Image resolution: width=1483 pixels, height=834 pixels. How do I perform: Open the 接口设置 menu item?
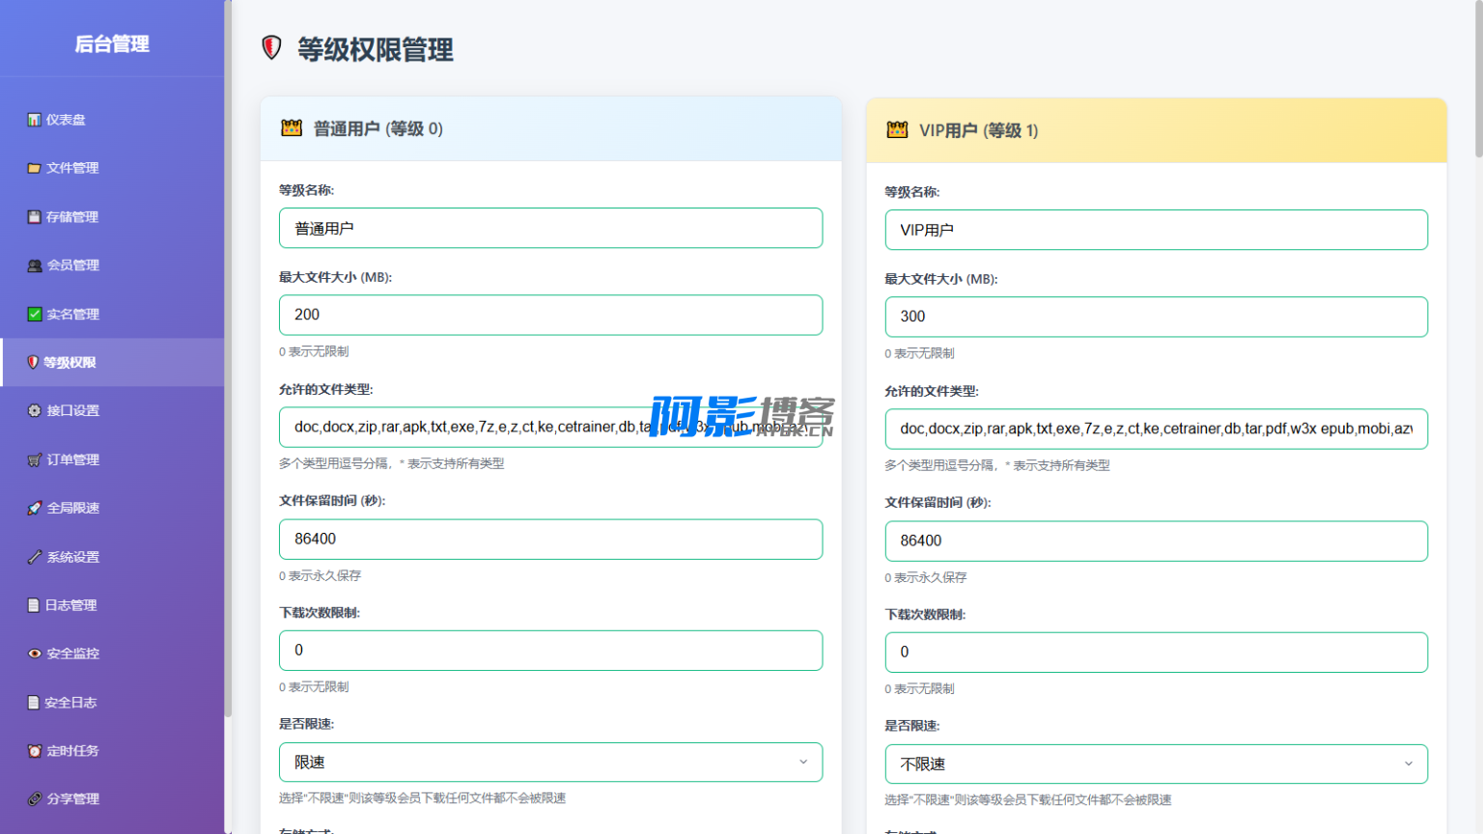point(72,410)
